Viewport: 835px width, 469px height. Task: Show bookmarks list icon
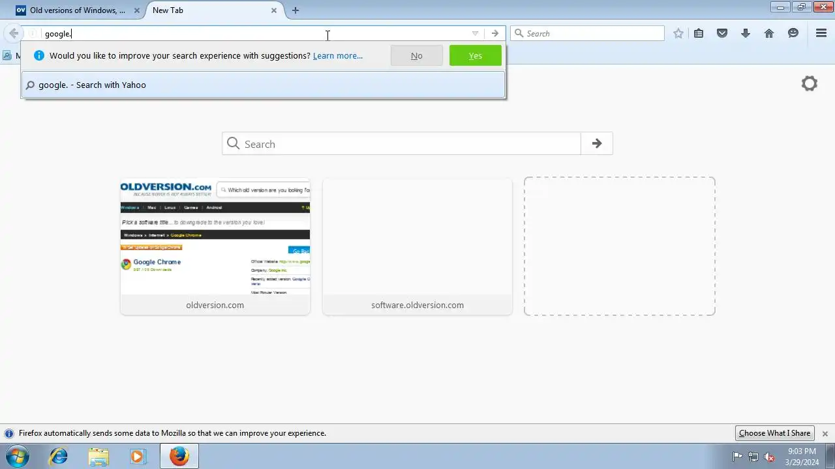[699, 33]
